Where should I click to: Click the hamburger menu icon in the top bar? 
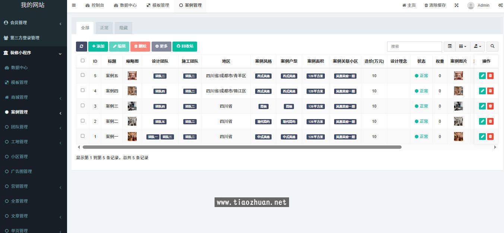(x=74, y=5)
